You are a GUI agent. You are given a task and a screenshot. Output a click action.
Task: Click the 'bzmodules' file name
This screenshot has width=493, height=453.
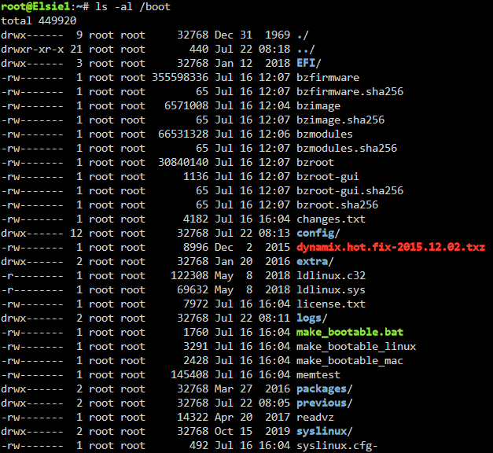325,134
